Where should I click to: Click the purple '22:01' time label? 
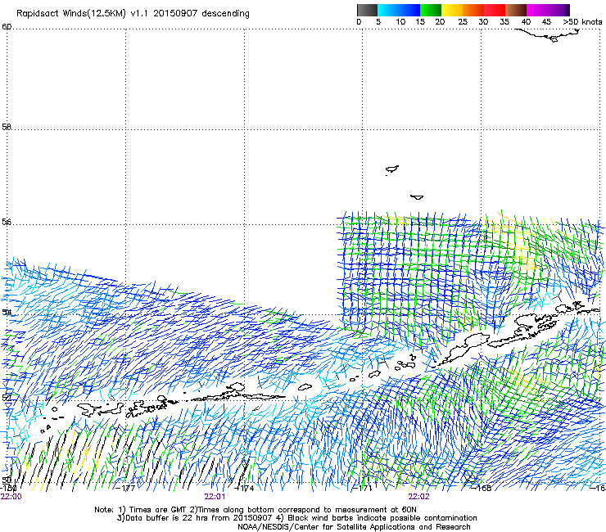(x=215, y=497)
